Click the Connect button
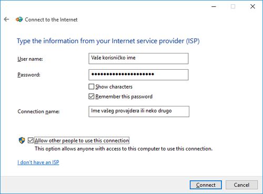263x194 pixels. point(206,185)
